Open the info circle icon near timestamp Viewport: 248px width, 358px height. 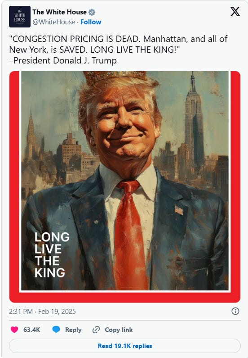(x=235, y=311)
